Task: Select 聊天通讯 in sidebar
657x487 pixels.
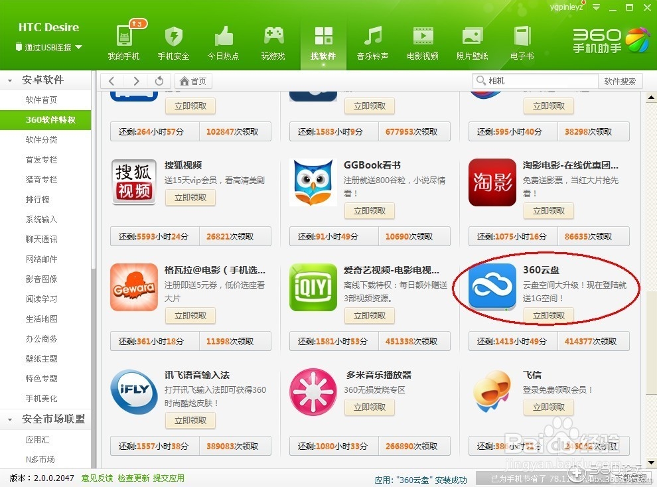Action: (x=41, y=239)
